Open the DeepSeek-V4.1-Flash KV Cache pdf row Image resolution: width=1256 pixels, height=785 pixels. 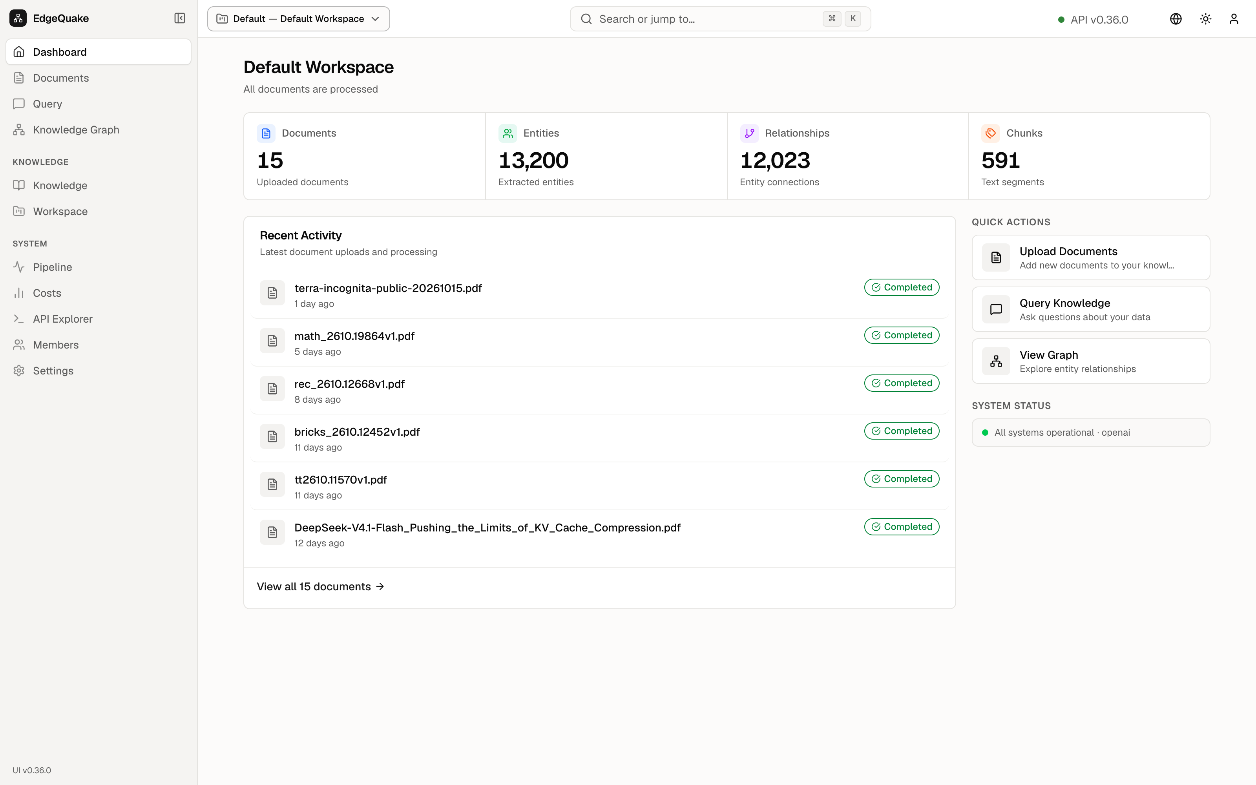[x=599, y=534]
